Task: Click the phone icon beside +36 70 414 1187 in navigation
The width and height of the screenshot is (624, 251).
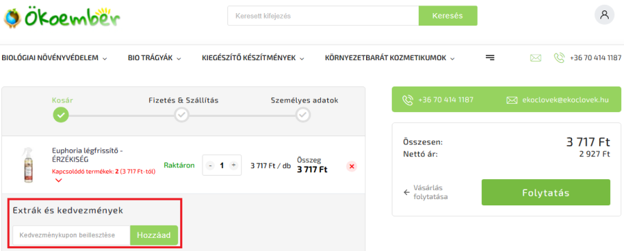Action: [559, 58]
